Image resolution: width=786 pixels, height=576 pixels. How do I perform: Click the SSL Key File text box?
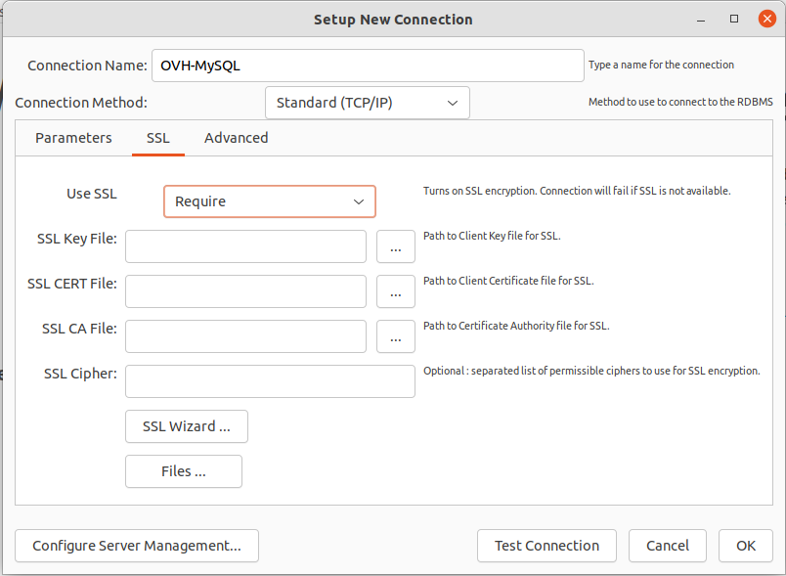pyautogui.click(x=245, y=246)
